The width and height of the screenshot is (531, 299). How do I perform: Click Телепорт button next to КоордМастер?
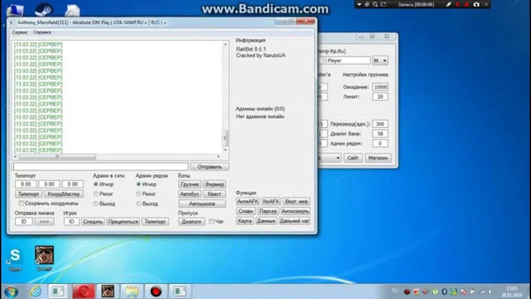tap(29, 194)
